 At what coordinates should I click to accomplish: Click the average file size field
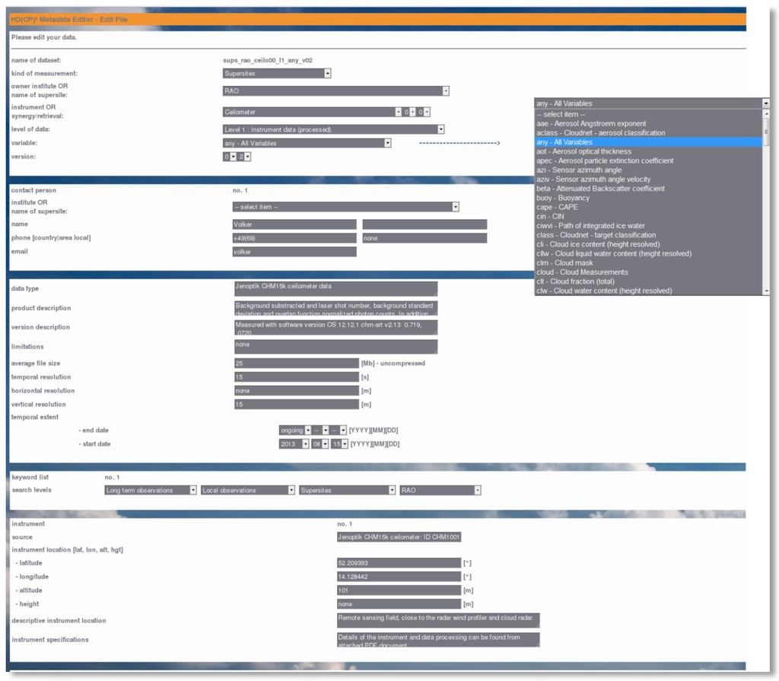[x=296, y=364]
